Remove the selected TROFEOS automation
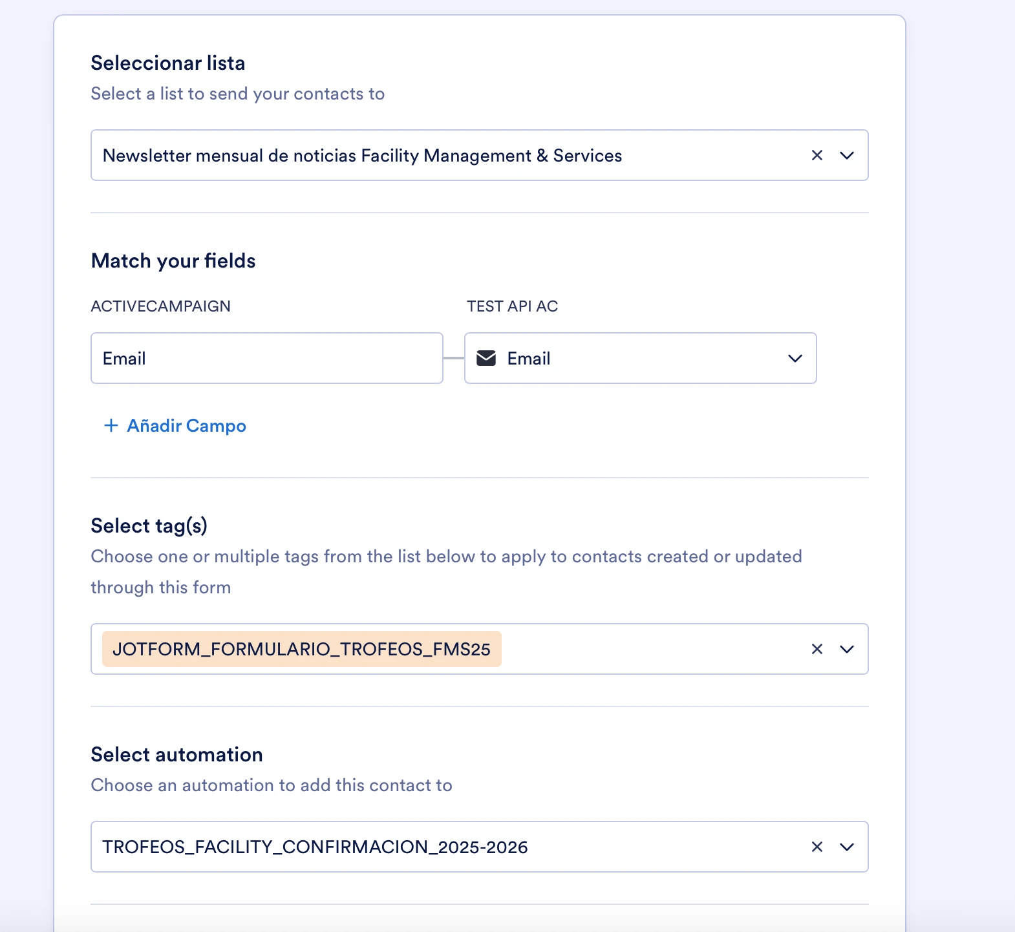Screen dimensions: 1015x932 pyautogui.click(x=817, y=847)
